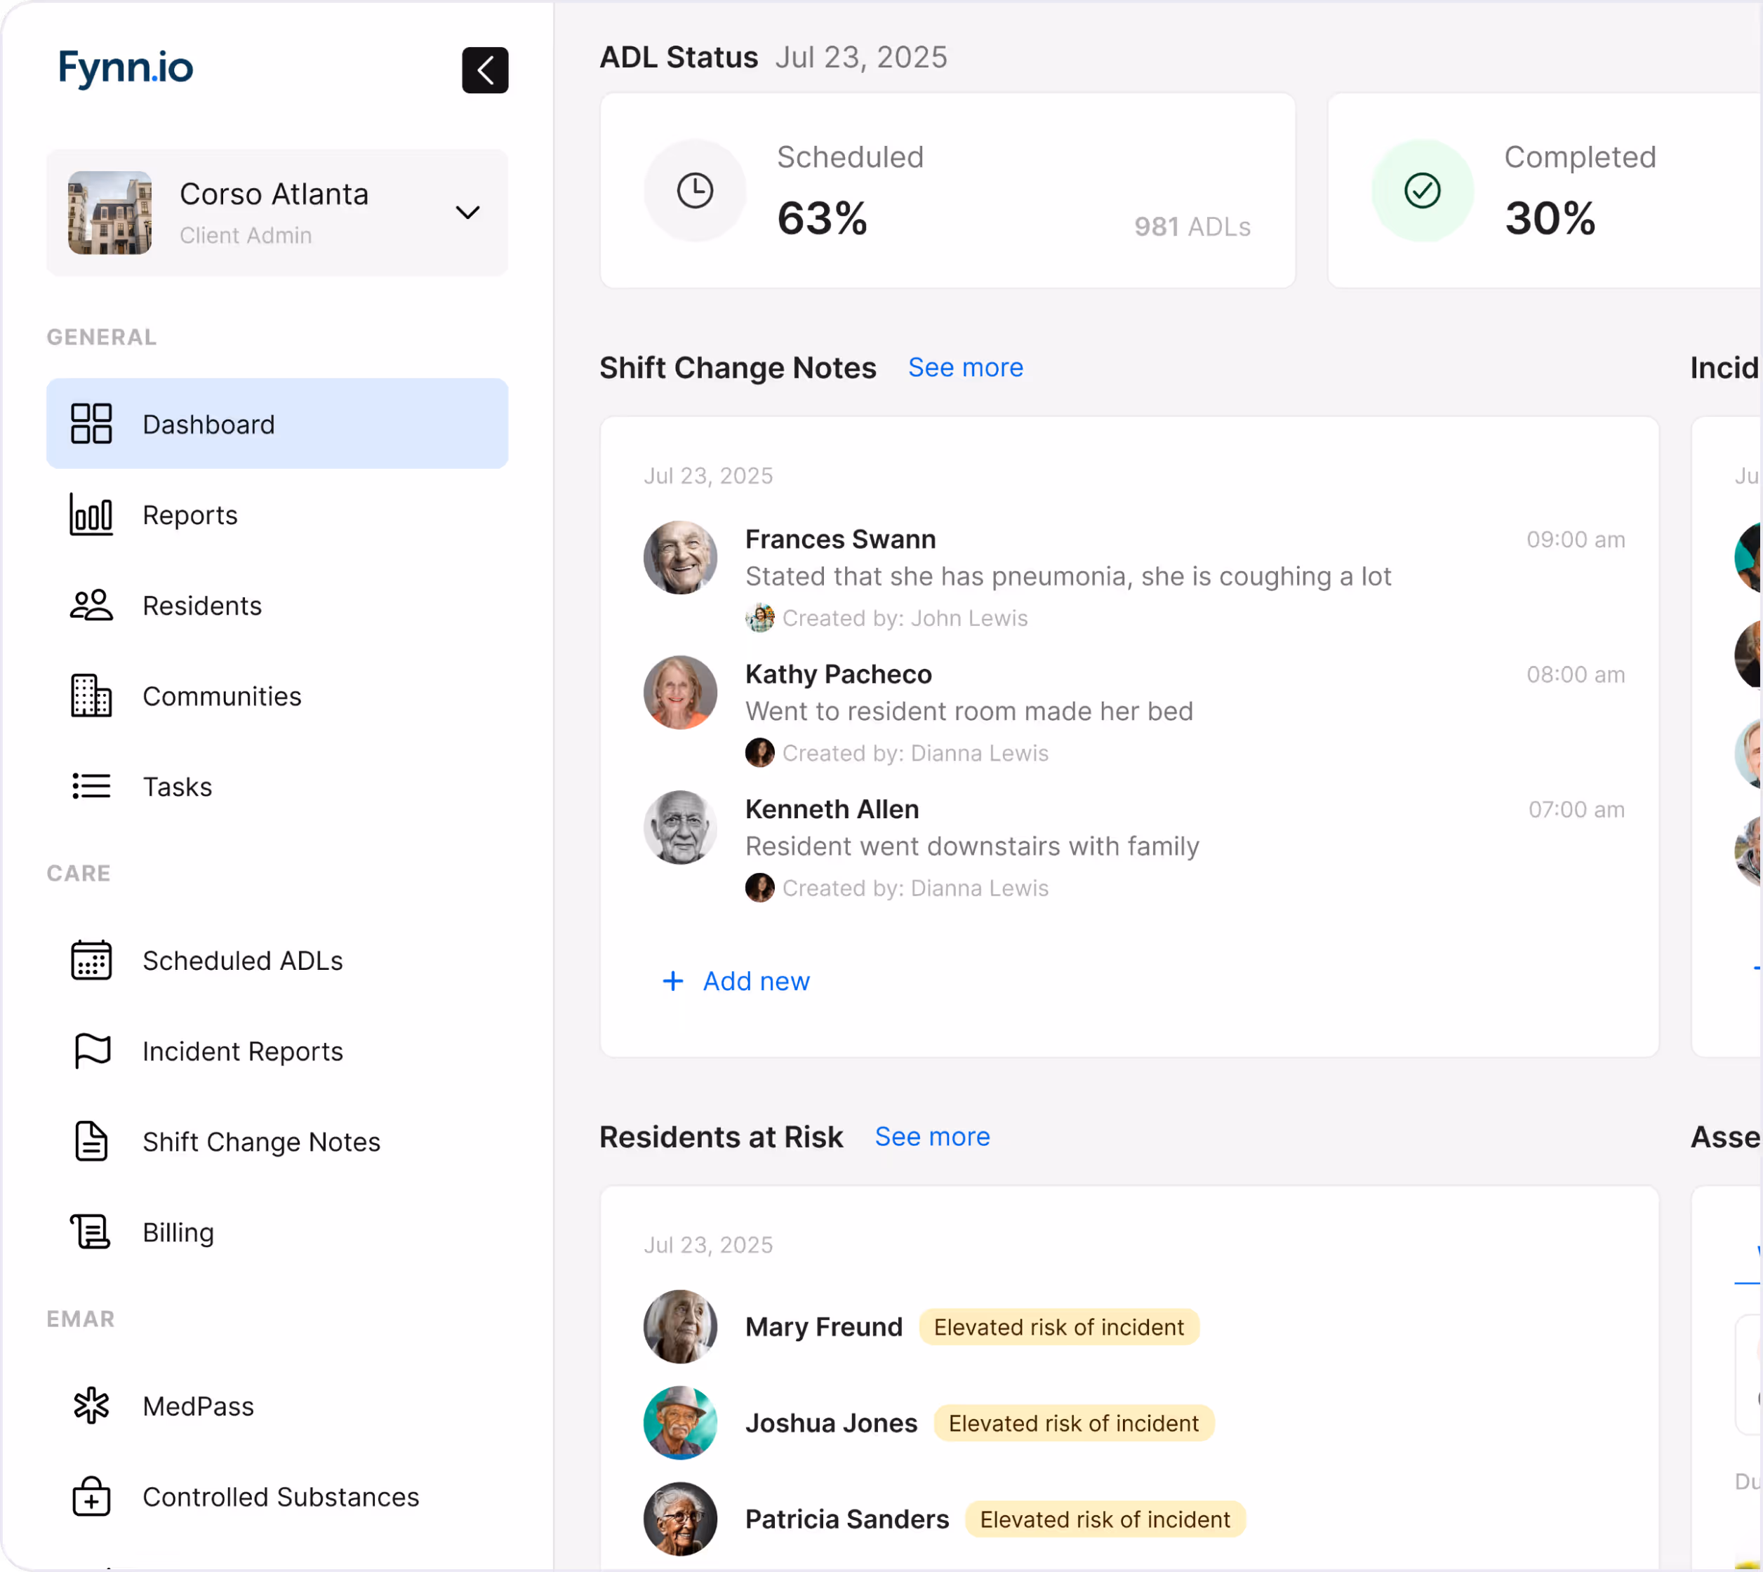This screenshot has height=1572, width=1763.
Task: Select Mary Freund's Elevated risk of incident badge
Action: [x=1058, y=1326]
